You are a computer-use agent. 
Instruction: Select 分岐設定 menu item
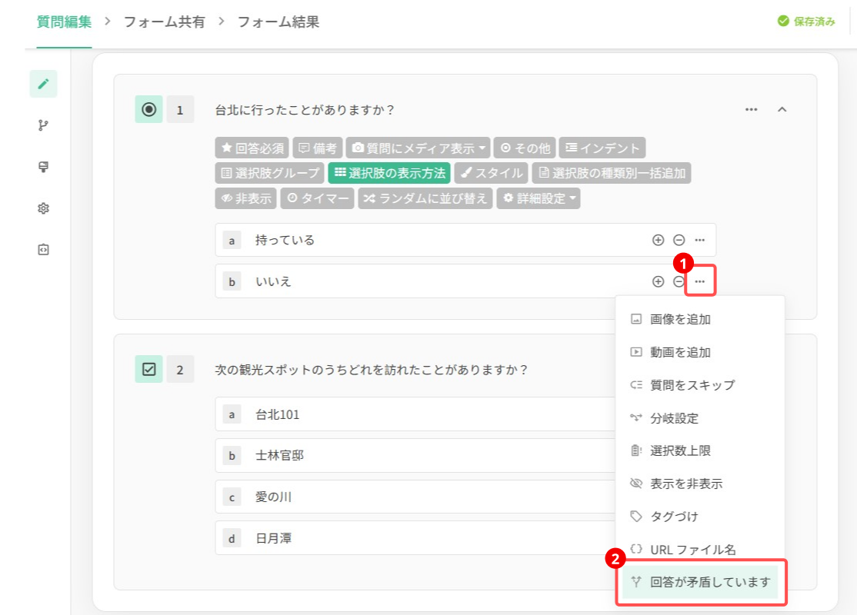[x=700, y=418]
